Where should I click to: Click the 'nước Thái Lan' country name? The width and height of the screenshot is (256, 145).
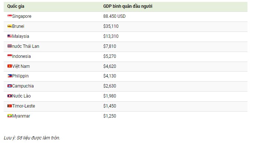coord(26,46)
